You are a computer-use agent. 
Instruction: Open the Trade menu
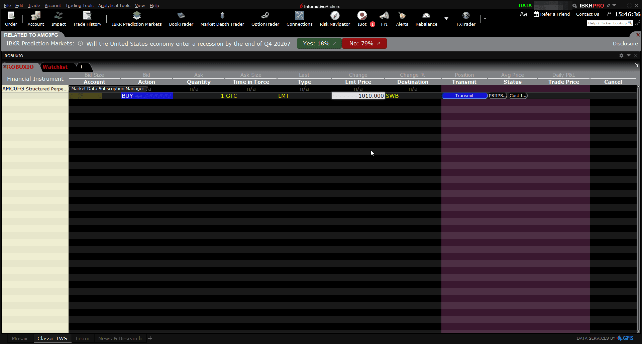(34, 5)
